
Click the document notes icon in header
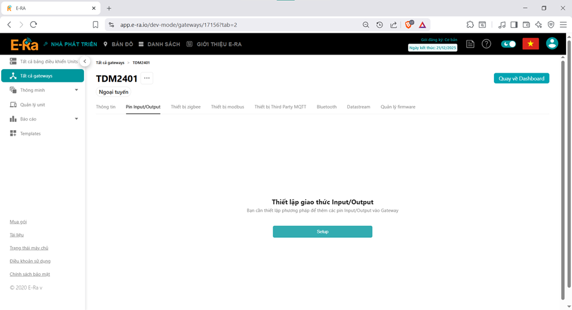point(470,44)
